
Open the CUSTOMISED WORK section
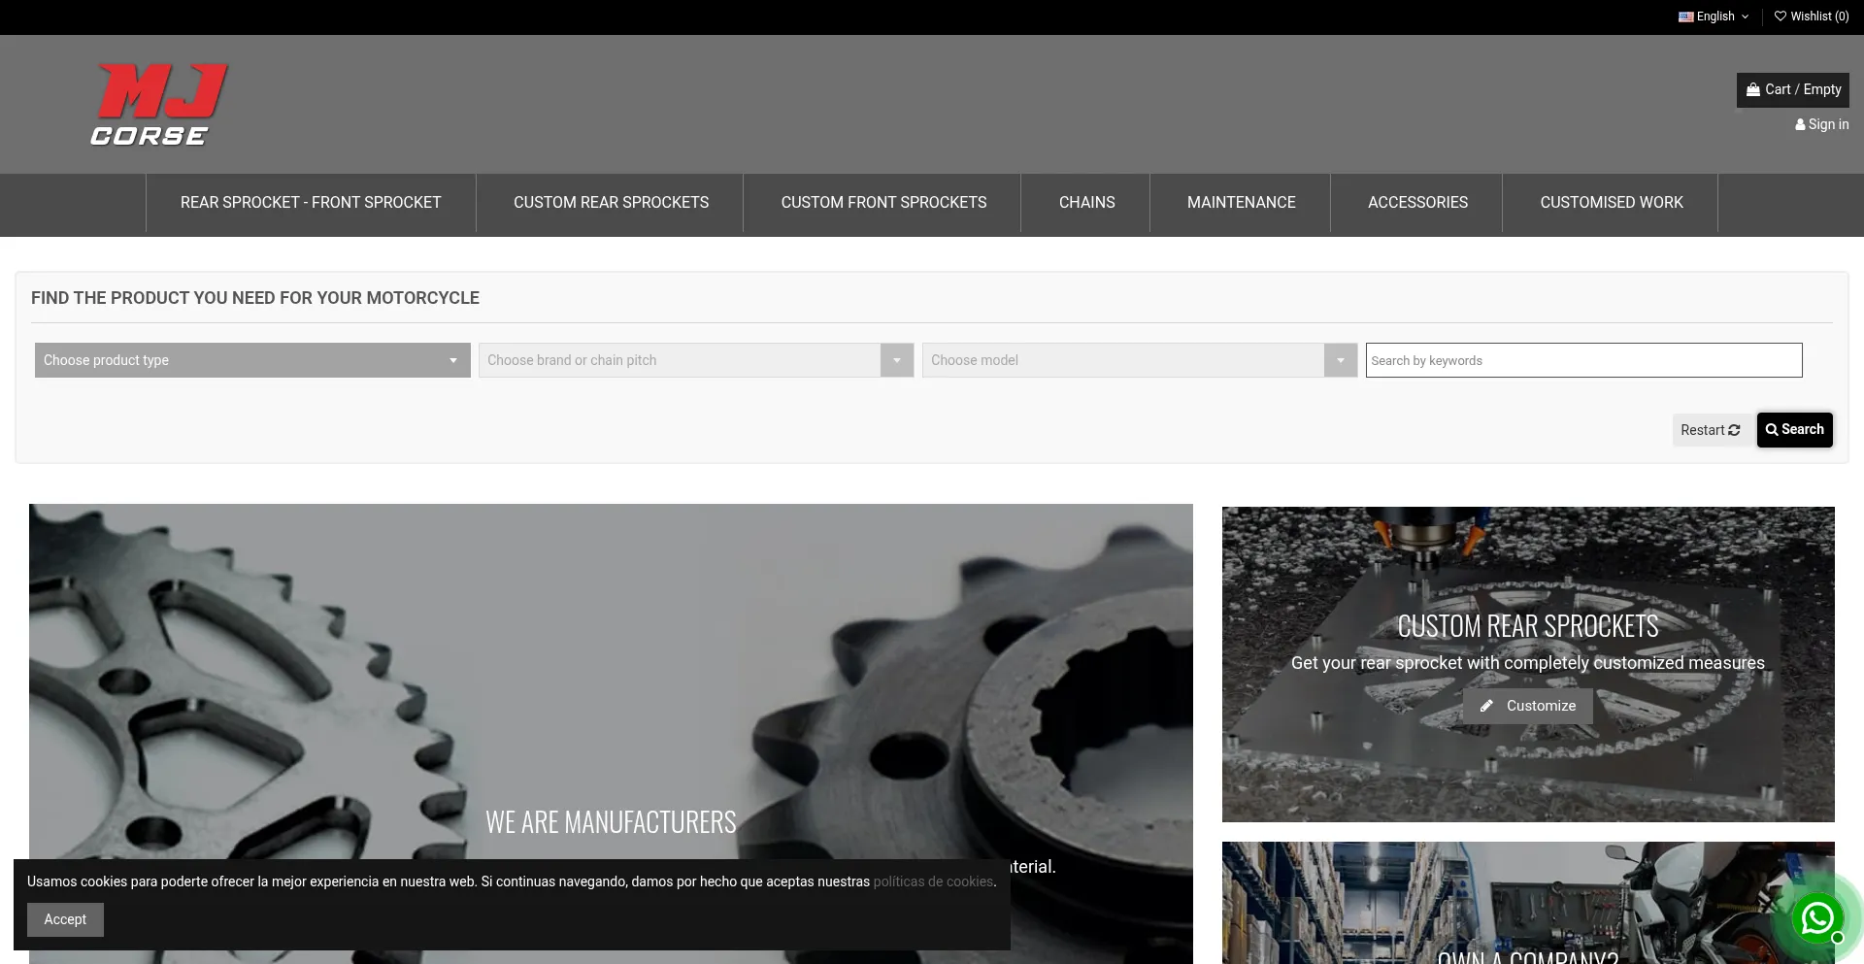click(x=1612, y=203)
